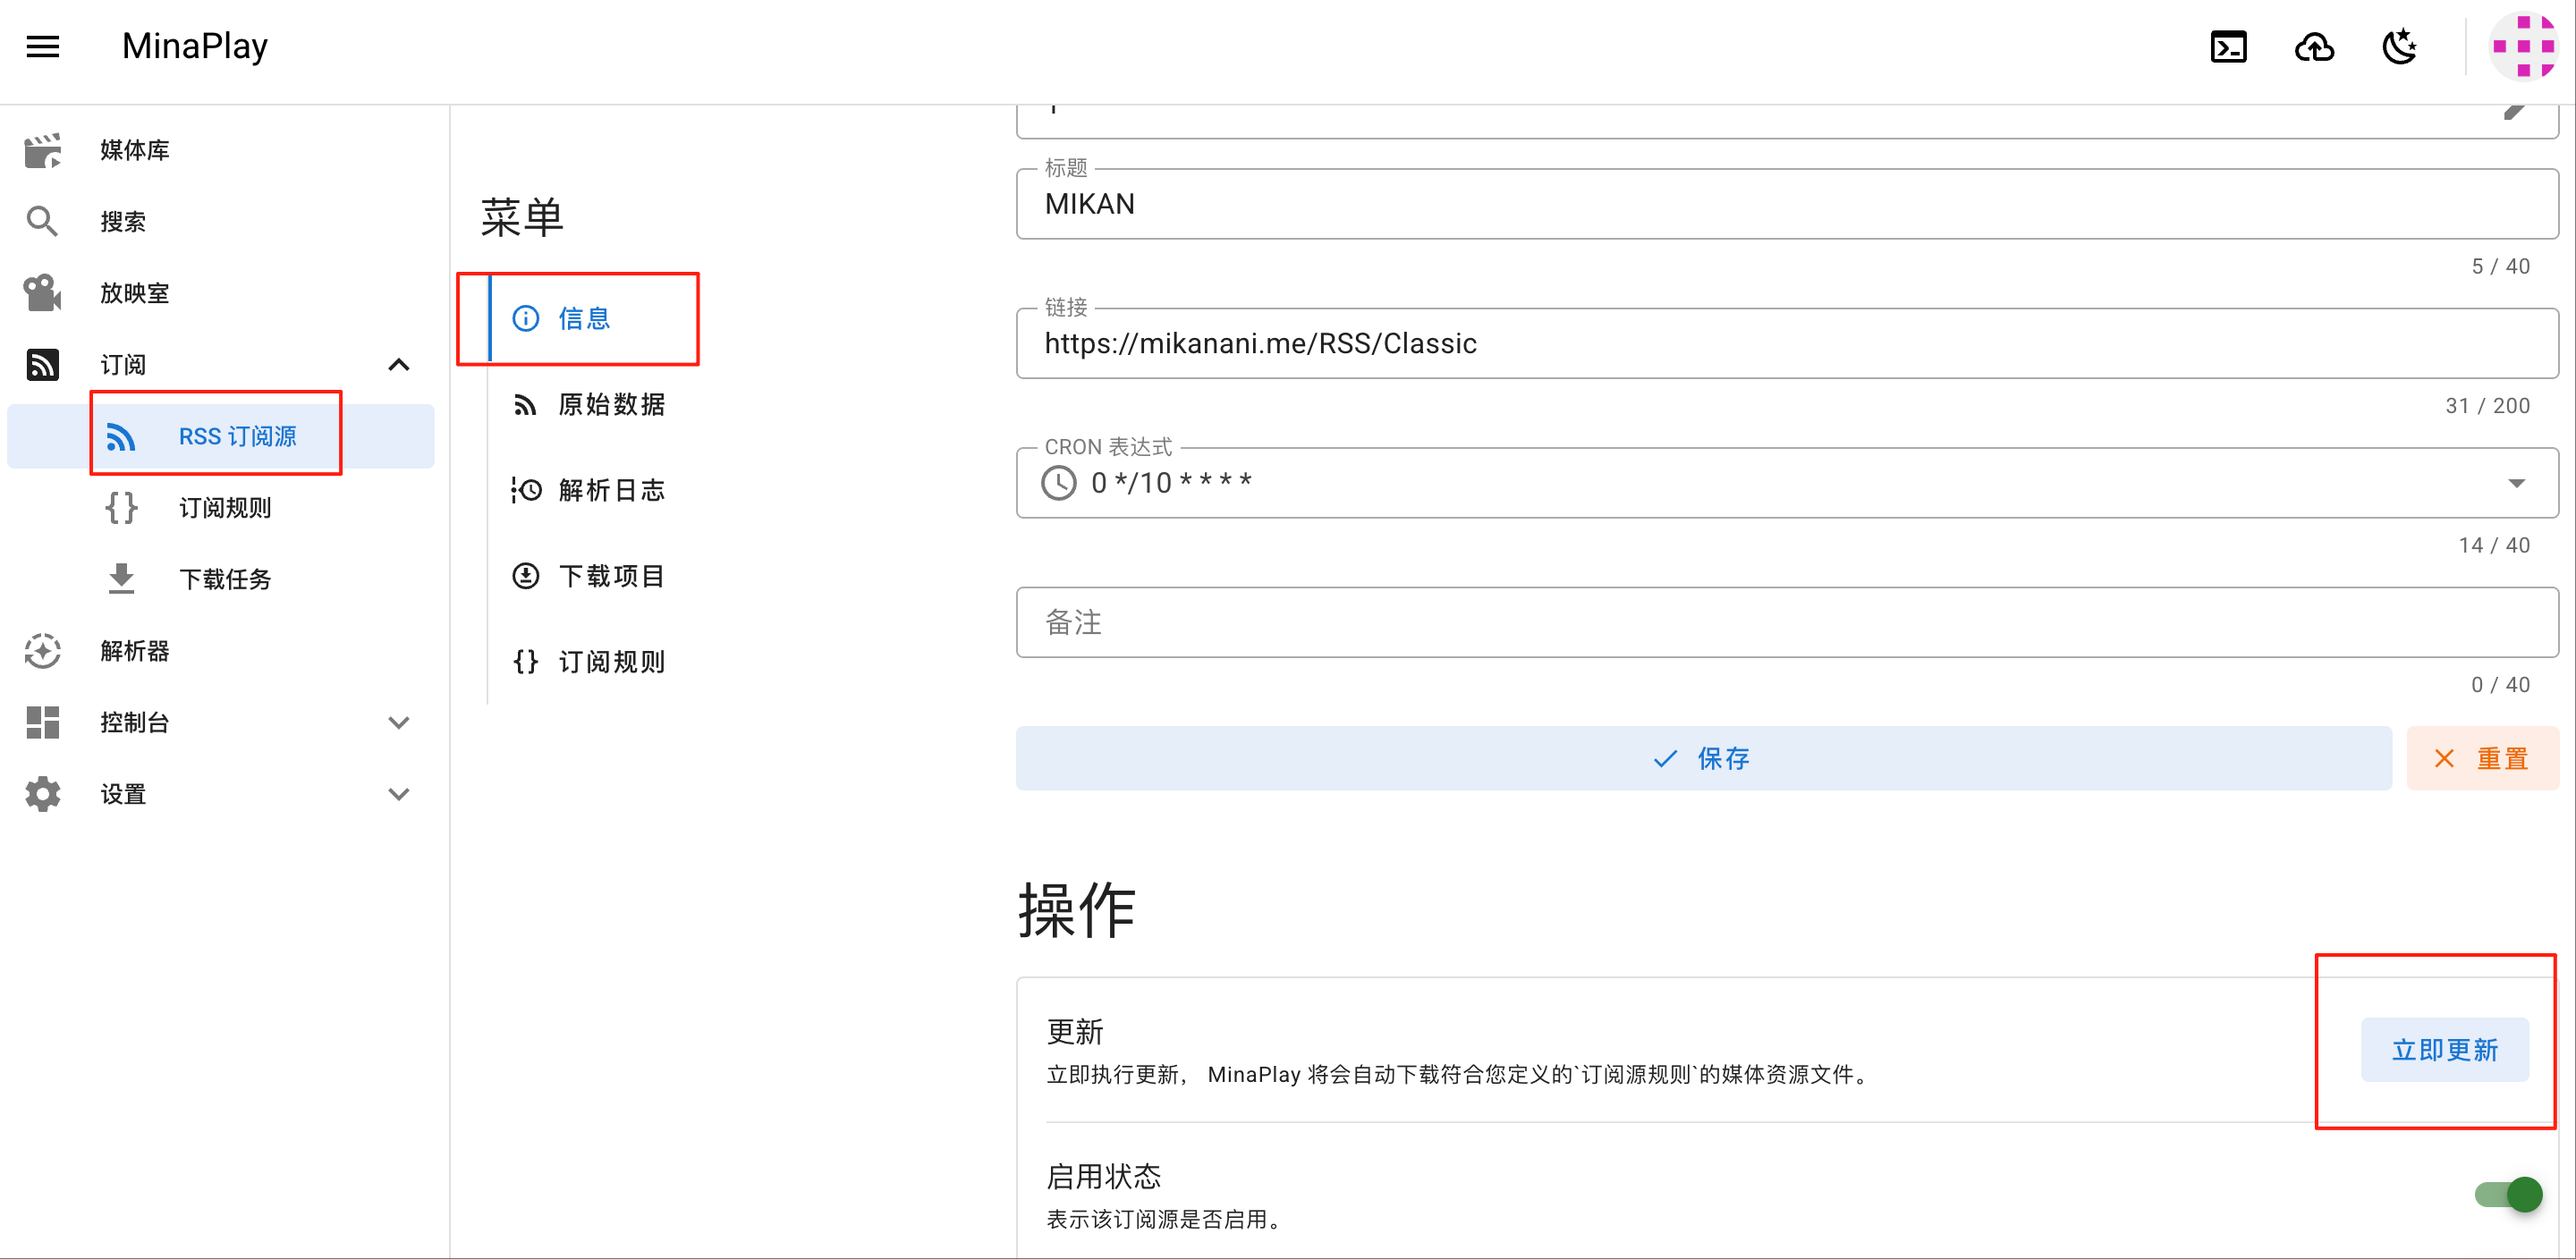Screen dimensions: 2576x1259
Task: Click the 0 */10 * * * * value
Action: pos(1171,483)
